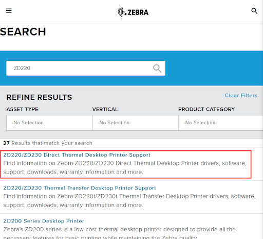Click the VERTICAL label
263x239 pixels.
[105, 109]
